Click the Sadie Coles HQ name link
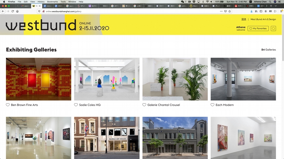The width and height of the screenshot is (284, 159). coord(90,105)
